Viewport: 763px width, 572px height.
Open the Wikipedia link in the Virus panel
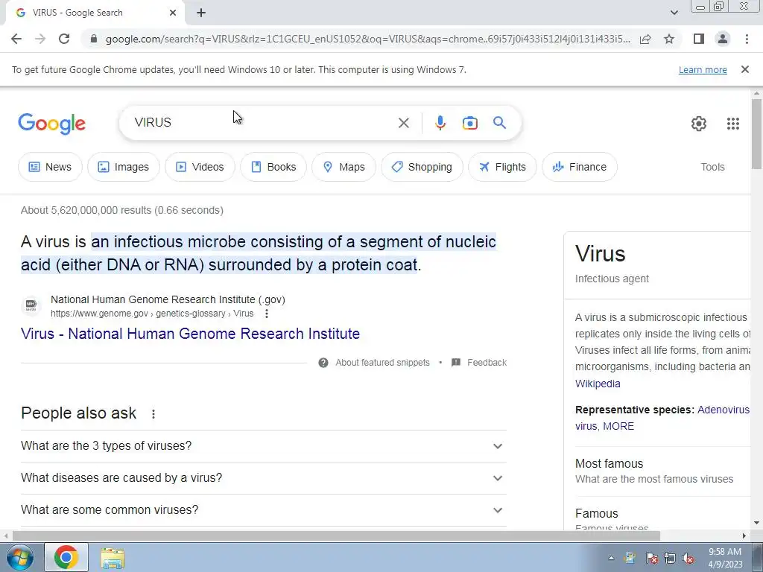click(x=598, y=384)
